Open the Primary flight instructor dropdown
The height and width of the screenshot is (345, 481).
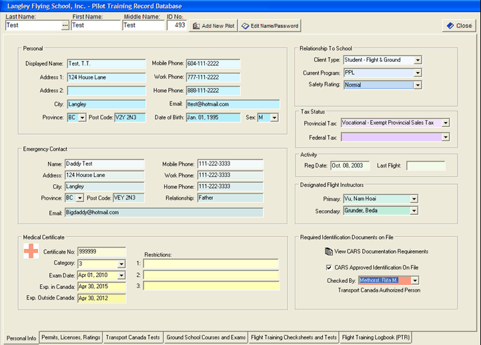click(x=414, y=199)
